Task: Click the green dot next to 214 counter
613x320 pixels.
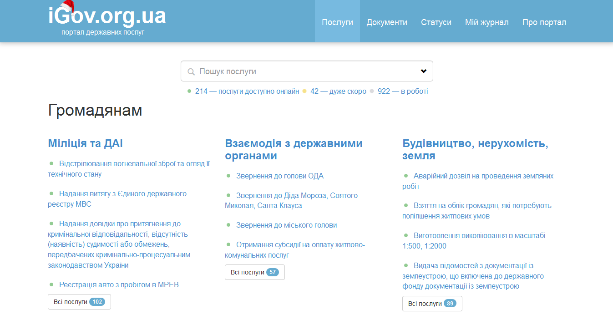Action: coord(189,91)
